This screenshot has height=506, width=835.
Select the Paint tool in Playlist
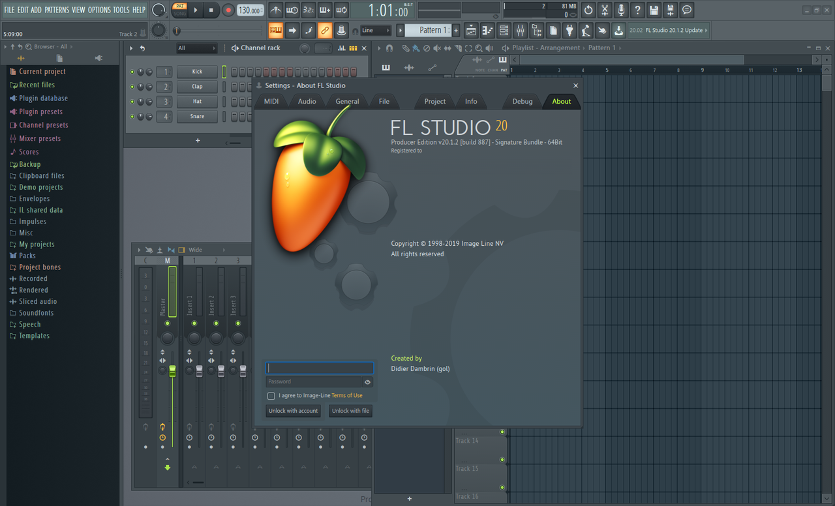pyautogui.click(x=416, y=48)
